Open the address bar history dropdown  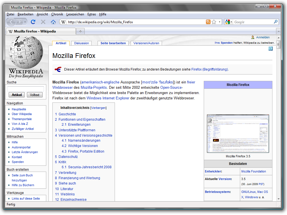click(219, 22)
